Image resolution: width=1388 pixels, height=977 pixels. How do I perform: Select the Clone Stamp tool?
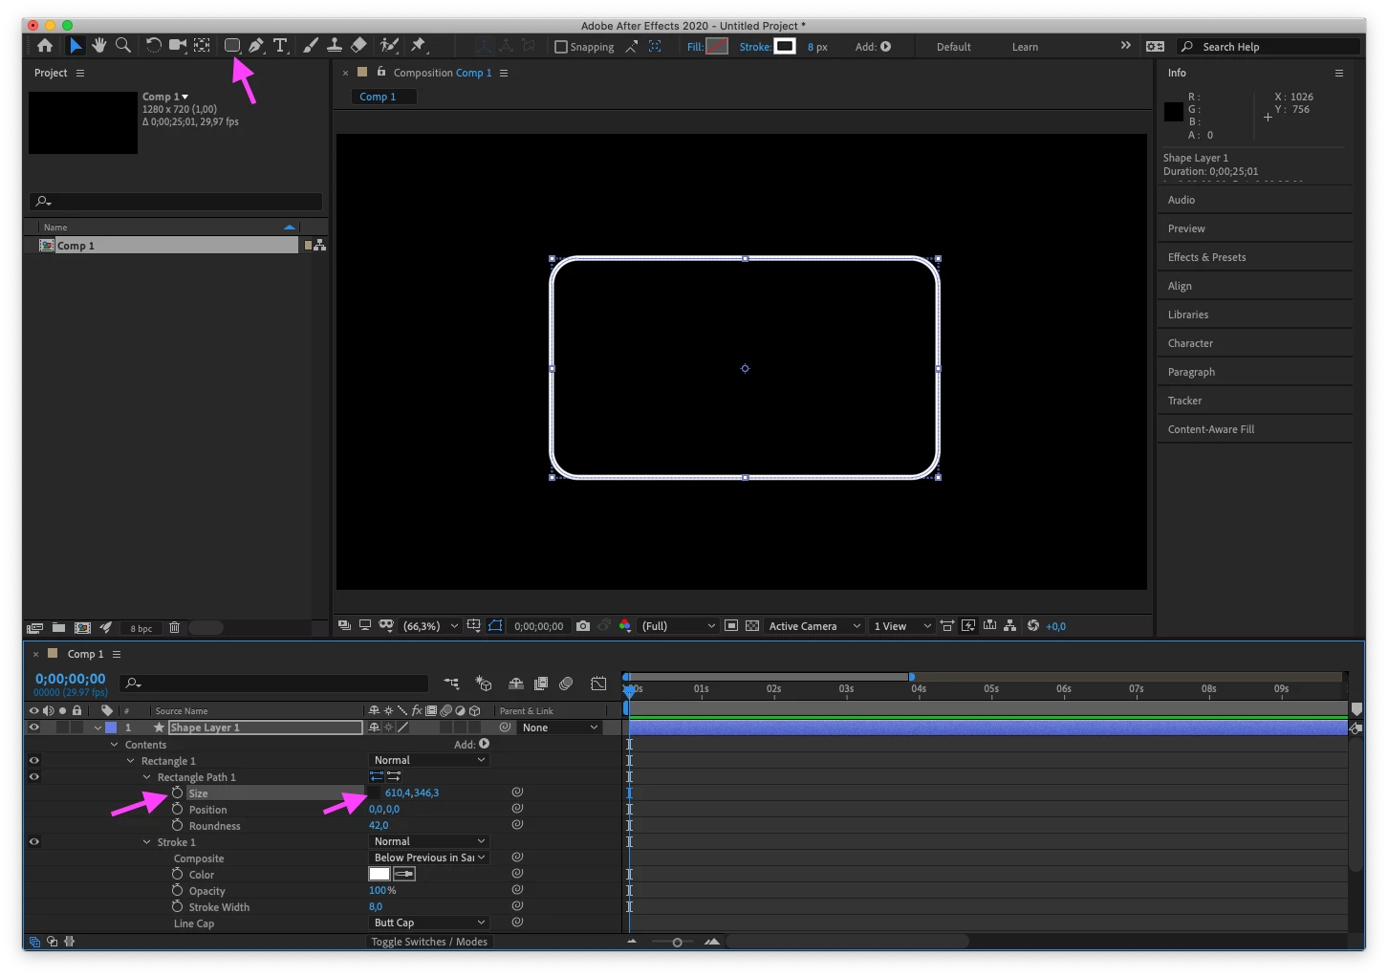pos(335,45)
